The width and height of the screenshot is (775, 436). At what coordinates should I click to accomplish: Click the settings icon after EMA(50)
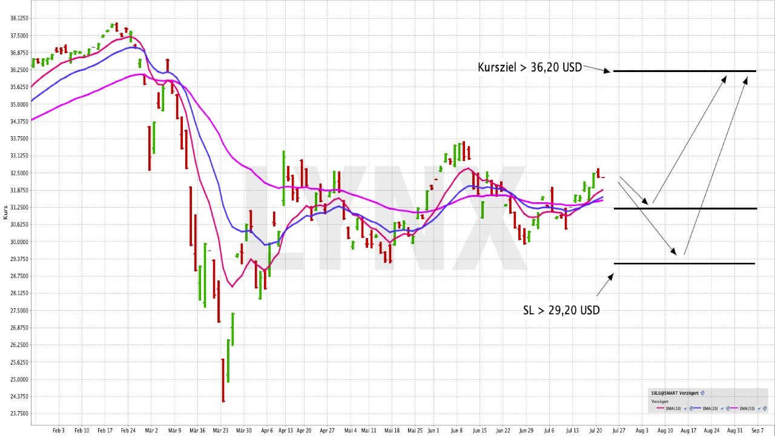[x=765, y=409]
